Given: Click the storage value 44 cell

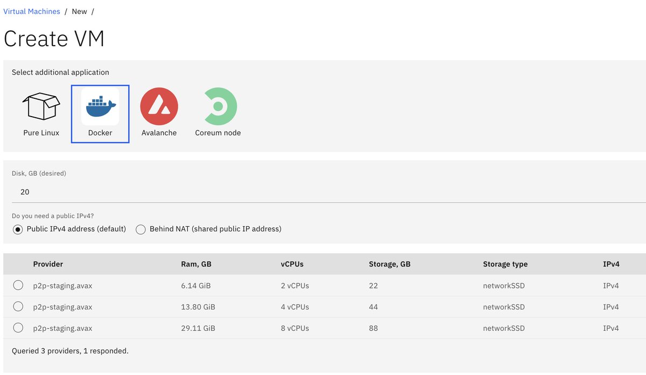Looking at the screenshot, I should pos(373,307).
